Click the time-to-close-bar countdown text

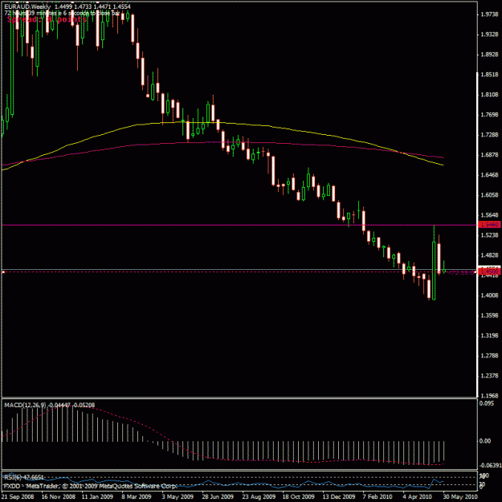click(62, 13)
